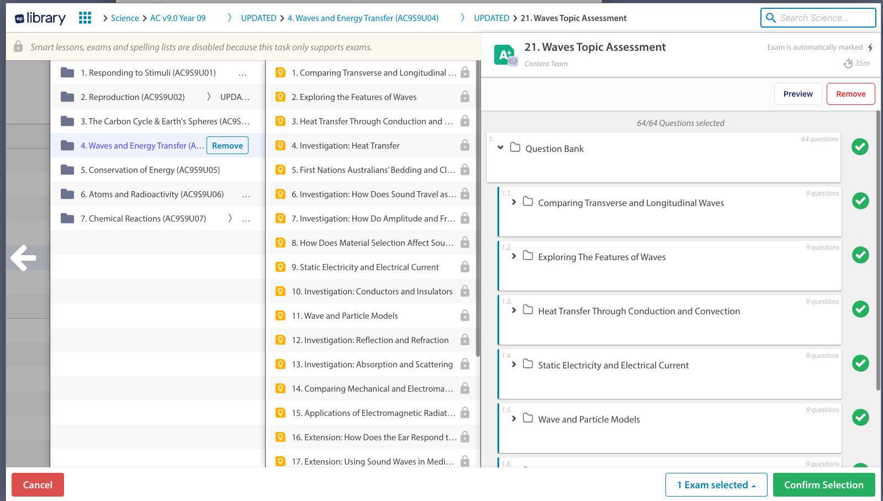Click the Waves Topic Assessment A+ exam icon

point(505,55)
